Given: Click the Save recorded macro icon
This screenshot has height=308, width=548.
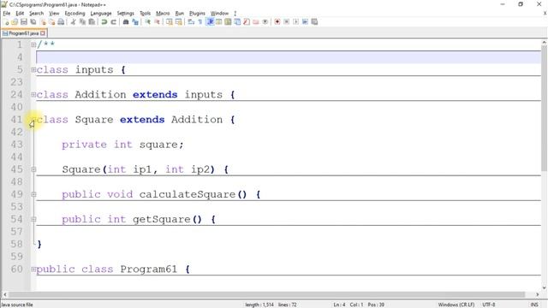Looking at the screenshot, I should (314, 21).
